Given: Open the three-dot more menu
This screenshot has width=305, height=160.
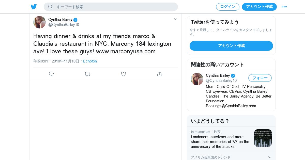Looking at the screenshot, I should (284, 7).
